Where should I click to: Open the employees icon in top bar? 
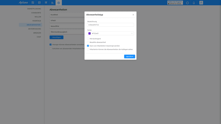click(x=52, y=3)
